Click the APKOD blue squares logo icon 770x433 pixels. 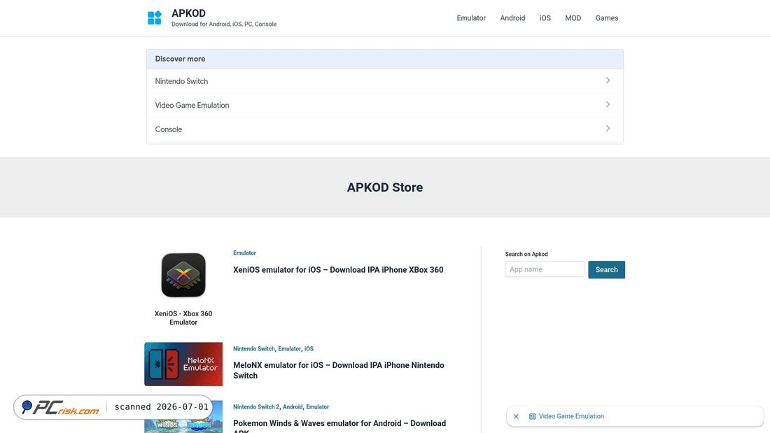155,17
